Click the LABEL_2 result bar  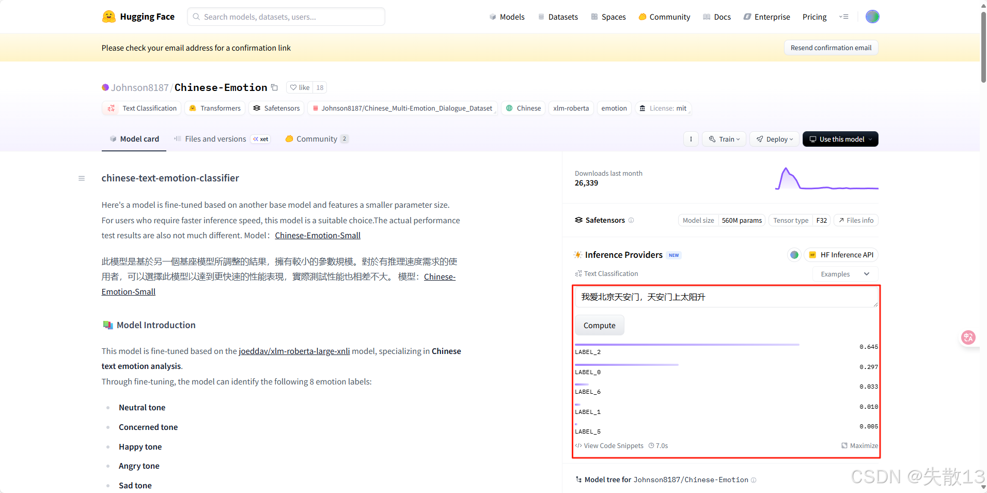click(x=687, y=345)
